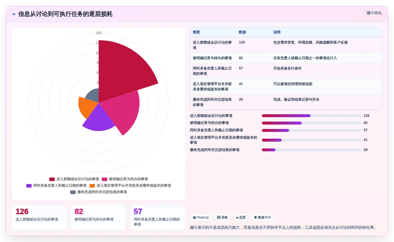Click progress bar showing value 41
The width and height of the screenshot is (394, 242).
click(311, 140)
